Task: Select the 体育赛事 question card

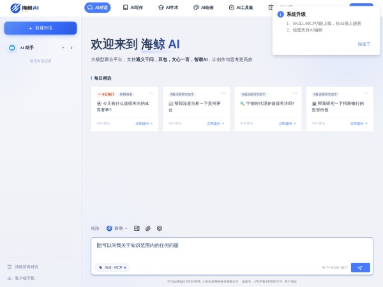Action: 125,109
